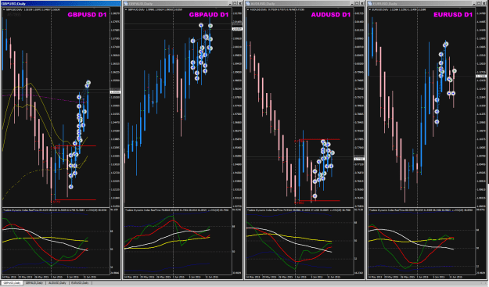The image size is (489, 287).
Task: Select the magenta AUDUSD D1 label
Action: coord(331,15)
